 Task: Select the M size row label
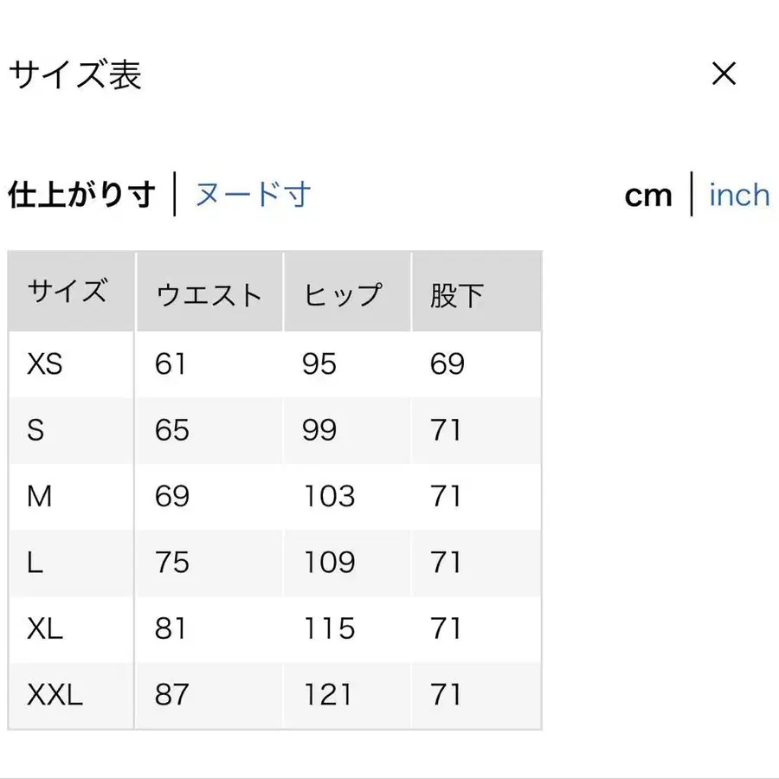[40, 497]
